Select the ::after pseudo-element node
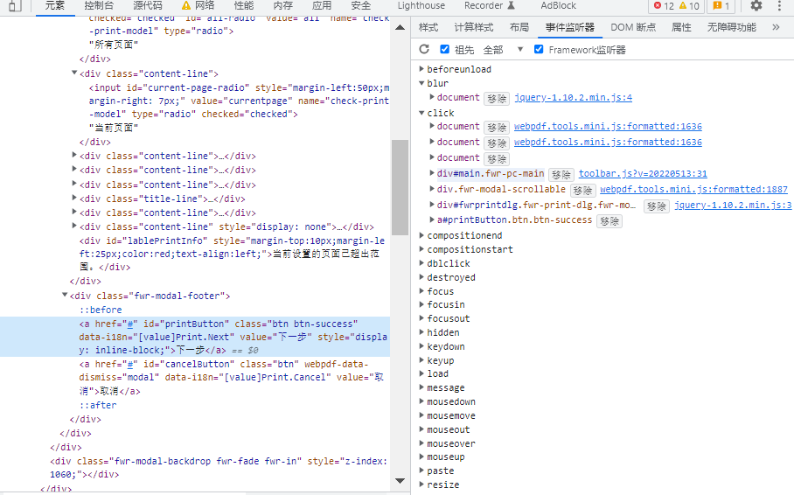794x495 pixels. click(98, 405)
